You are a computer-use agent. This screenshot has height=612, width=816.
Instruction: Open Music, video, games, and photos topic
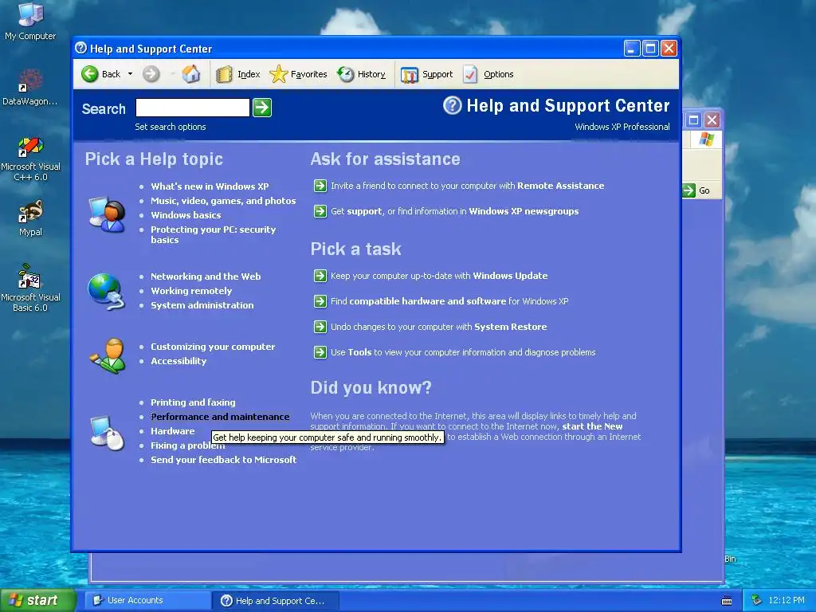click(223, 201)
